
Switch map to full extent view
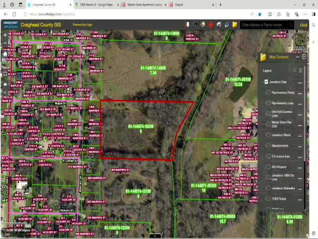coord(5,74)
